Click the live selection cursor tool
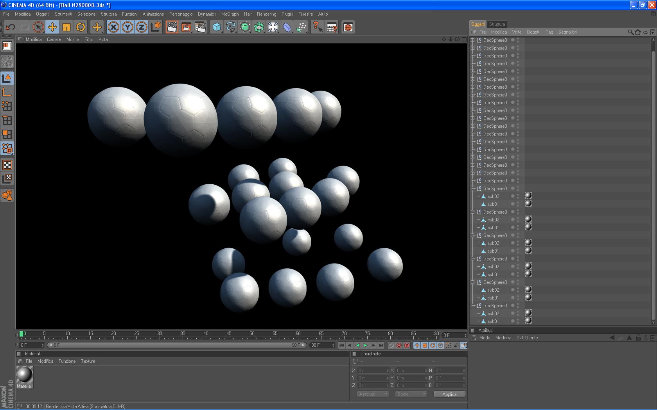The height and width of the screenshot is (410, 657). (x=38, y=27)
